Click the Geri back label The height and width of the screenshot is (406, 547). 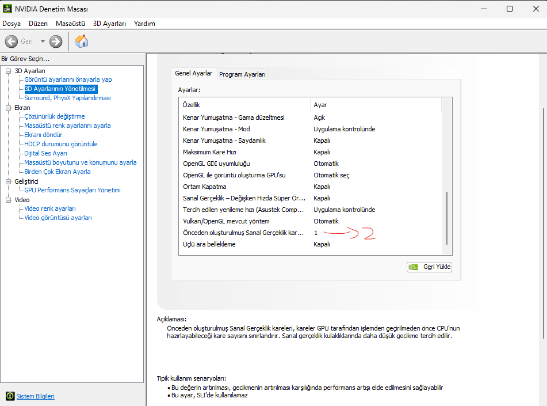tap(27, 41)
